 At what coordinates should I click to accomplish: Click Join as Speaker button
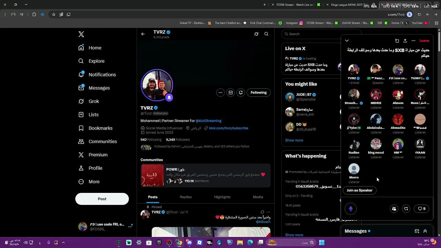click(360, 190)
